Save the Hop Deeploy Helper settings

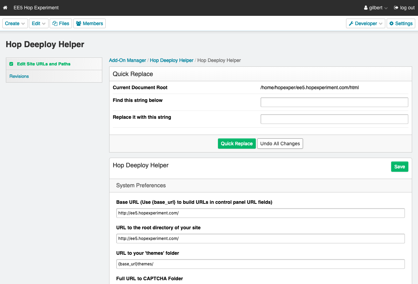pyautogui.click(x=400, y=167)
